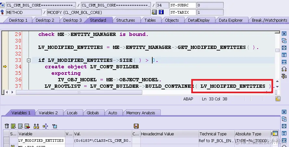
Task: Click the vertical resize icon beside the Variables panel
Action: point(284,133)
